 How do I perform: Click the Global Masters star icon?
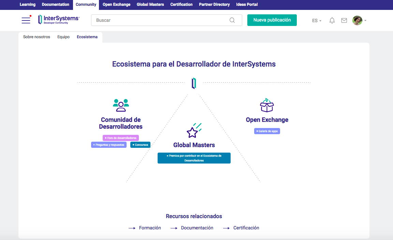pyautogui.click(x=193, y=131)
